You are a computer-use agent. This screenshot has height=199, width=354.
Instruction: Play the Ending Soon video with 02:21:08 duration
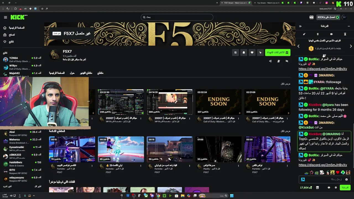267,102
